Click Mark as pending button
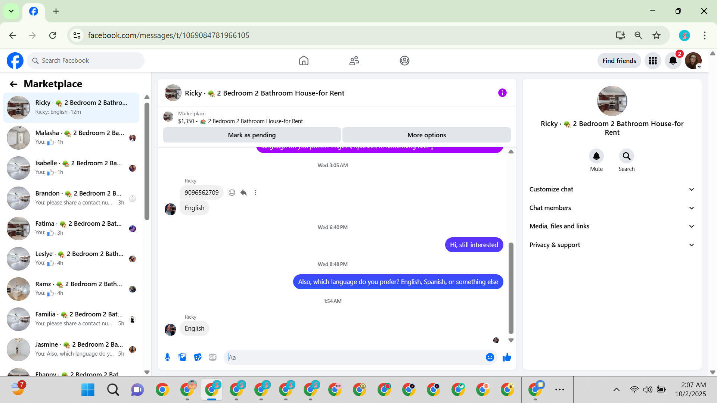The image size is (717, 403). pos(252,135)
